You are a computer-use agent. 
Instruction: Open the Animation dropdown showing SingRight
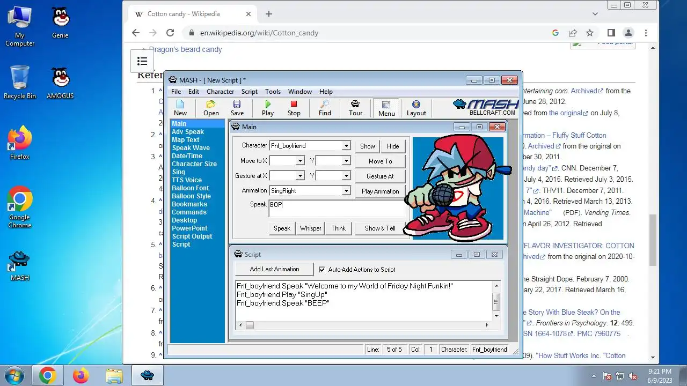[346, 191]
